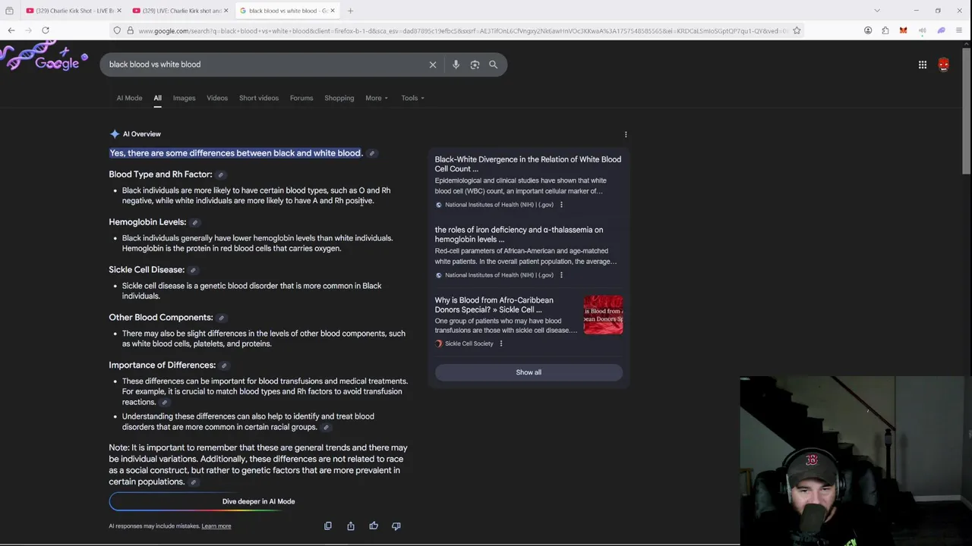This screenshot has height=546, width=972.
Task: Open source link after 'Other Blood Components'
Action: coord(221,318)
